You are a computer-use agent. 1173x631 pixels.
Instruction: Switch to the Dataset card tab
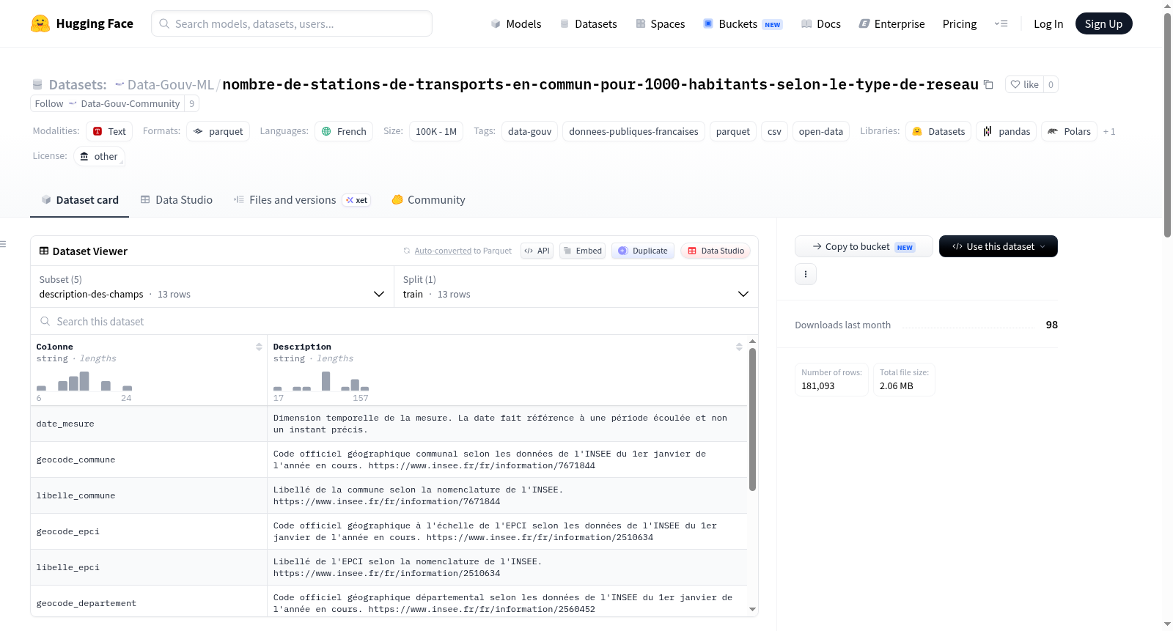pos(79,200)
